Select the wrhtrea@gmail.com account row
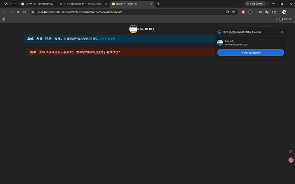Screen dimensions: 295x184 [x=251, y=43]
